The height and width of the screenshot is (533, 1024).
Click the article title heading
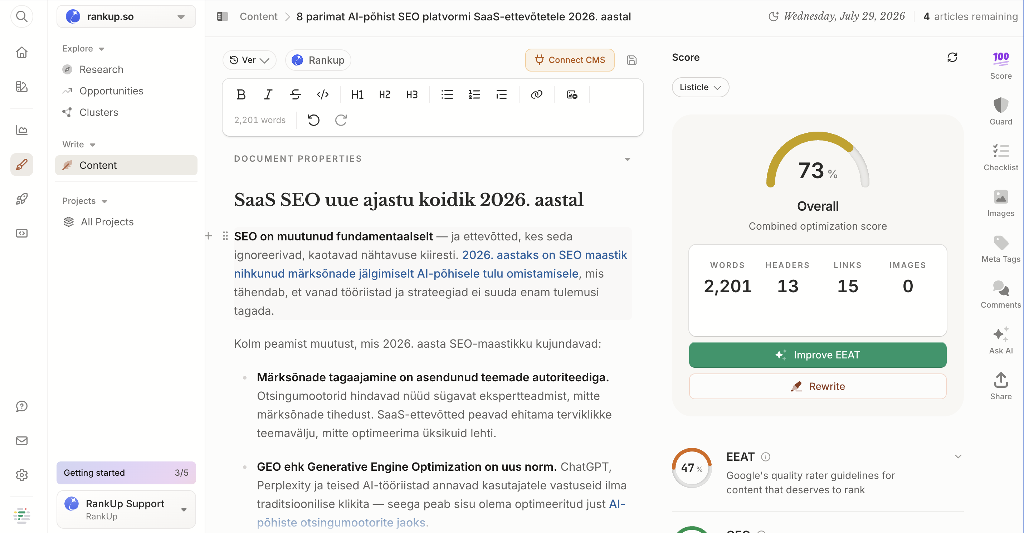click(409, 200)
